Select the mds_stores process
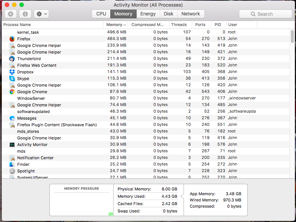The image size is (296, 222). [145, 131]
